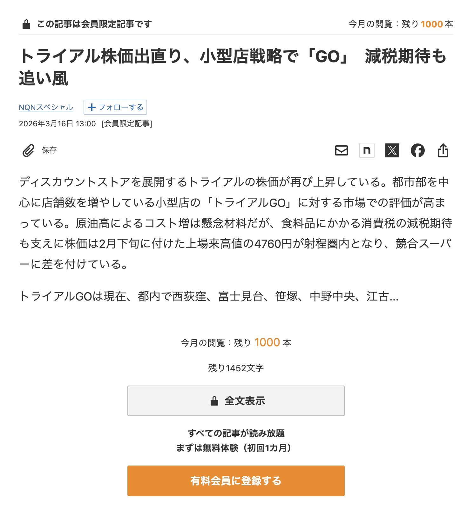Follow the topic with フォローする button
Viewport: 474px width, 509px height.
[x=115, y=107]
